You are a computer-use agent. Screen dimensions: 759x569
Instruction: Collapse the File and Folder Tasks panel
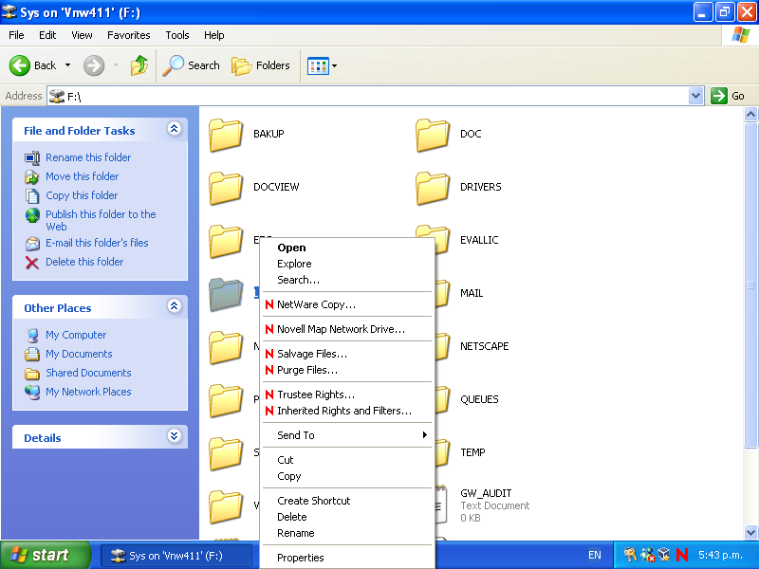click(x=175, y=129)
